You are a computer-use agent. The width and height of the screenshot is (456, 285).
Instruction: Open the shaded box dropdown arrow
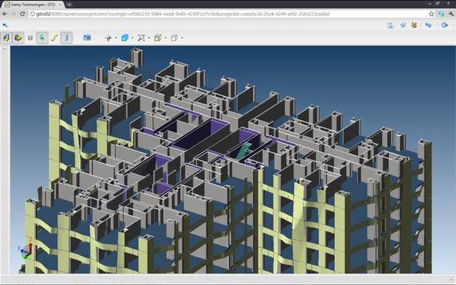pos(166,38)
